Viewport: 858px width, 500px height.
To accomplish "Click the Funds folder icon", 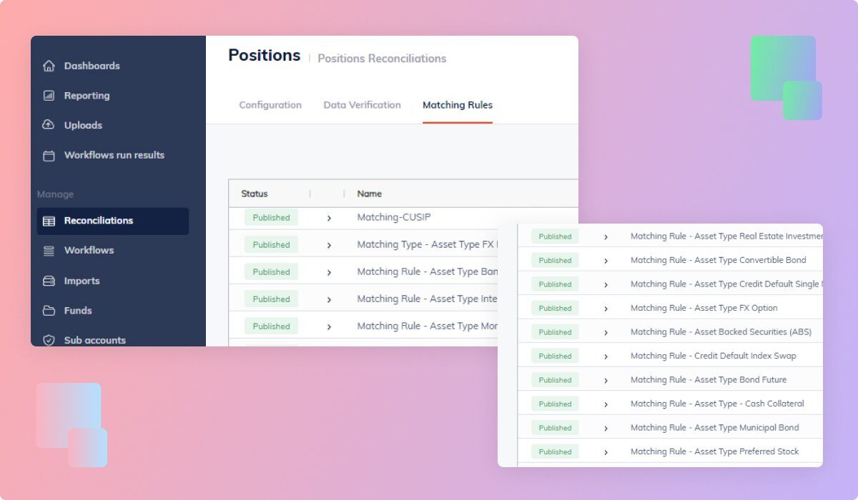I will tap(48, 311).
